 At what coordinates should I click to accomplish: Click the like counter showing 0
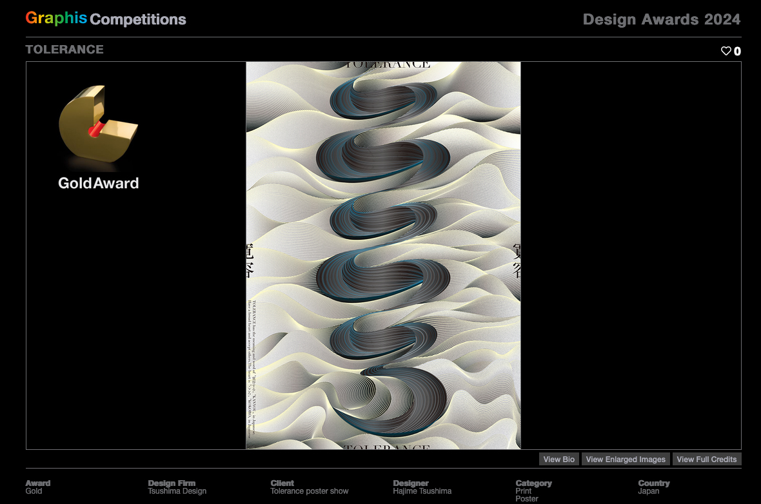pos(738,50)
